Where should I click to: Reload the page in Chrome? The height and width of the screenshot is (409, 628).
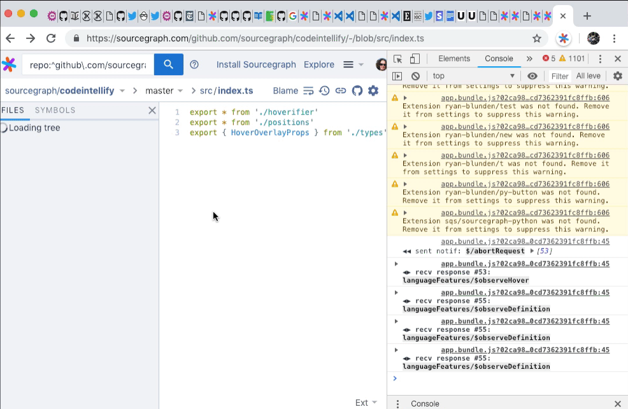(x=51, y=38)
